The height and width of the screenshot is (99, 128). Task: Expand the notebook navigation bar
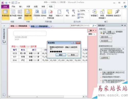[4, 26]
